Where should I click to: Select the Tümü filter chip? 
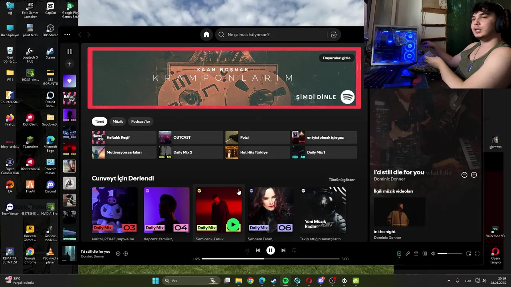[x=99, y=122]
